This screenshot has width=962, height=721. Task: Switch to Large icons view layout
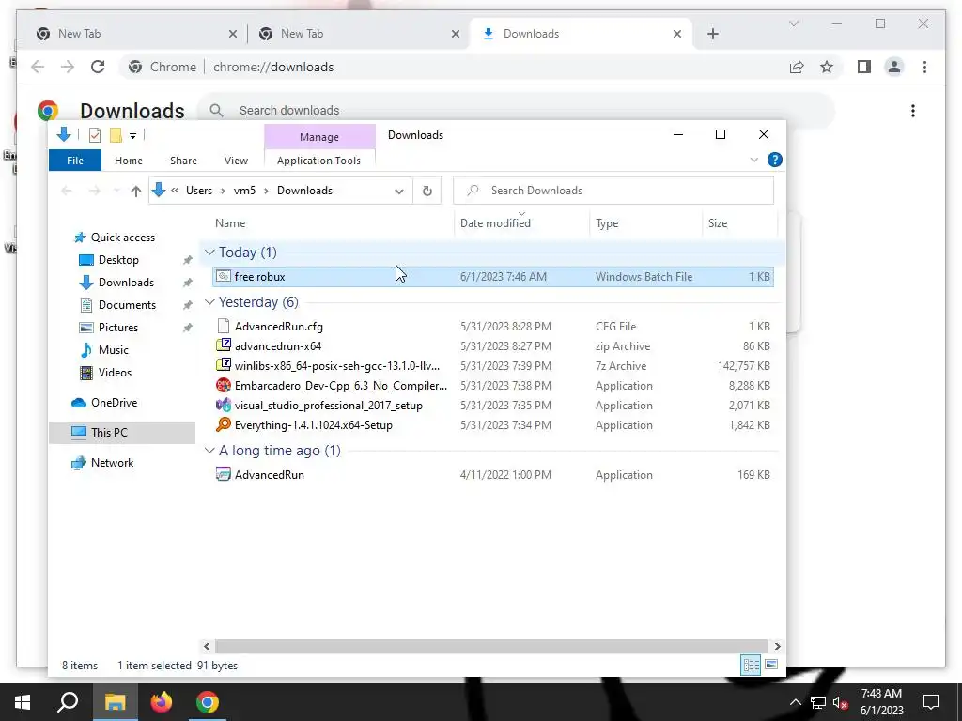(x=771, y=666)
